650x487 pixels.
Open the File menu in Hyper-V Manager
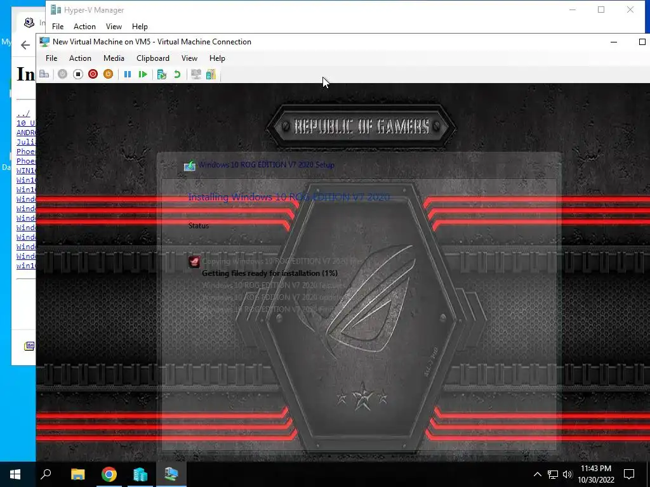58,27
